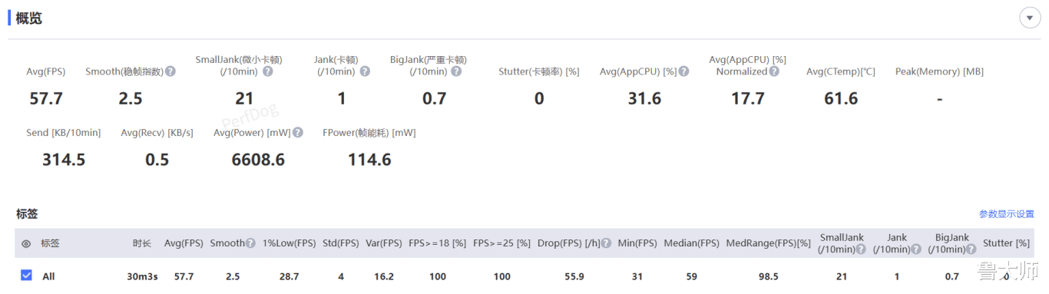Open SmallJank(微小卡顿) help tooltip icon
The image size is (1049, 294).
267,71
